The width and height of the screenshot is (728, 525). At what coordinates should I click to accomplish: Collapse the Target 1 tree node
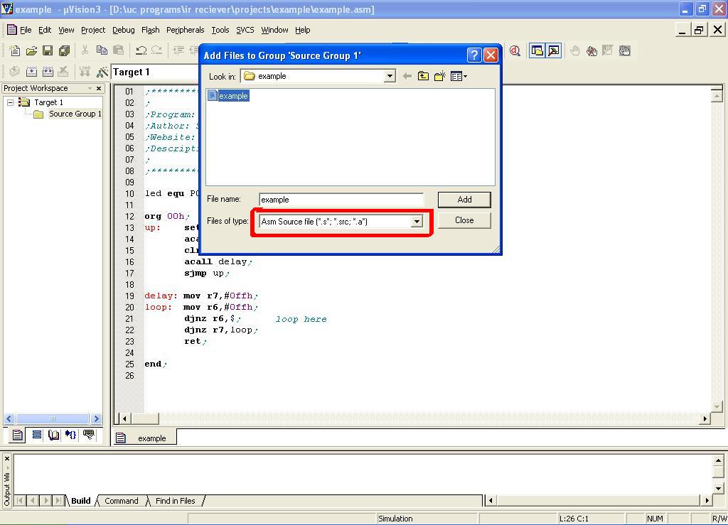pos(11,102)
